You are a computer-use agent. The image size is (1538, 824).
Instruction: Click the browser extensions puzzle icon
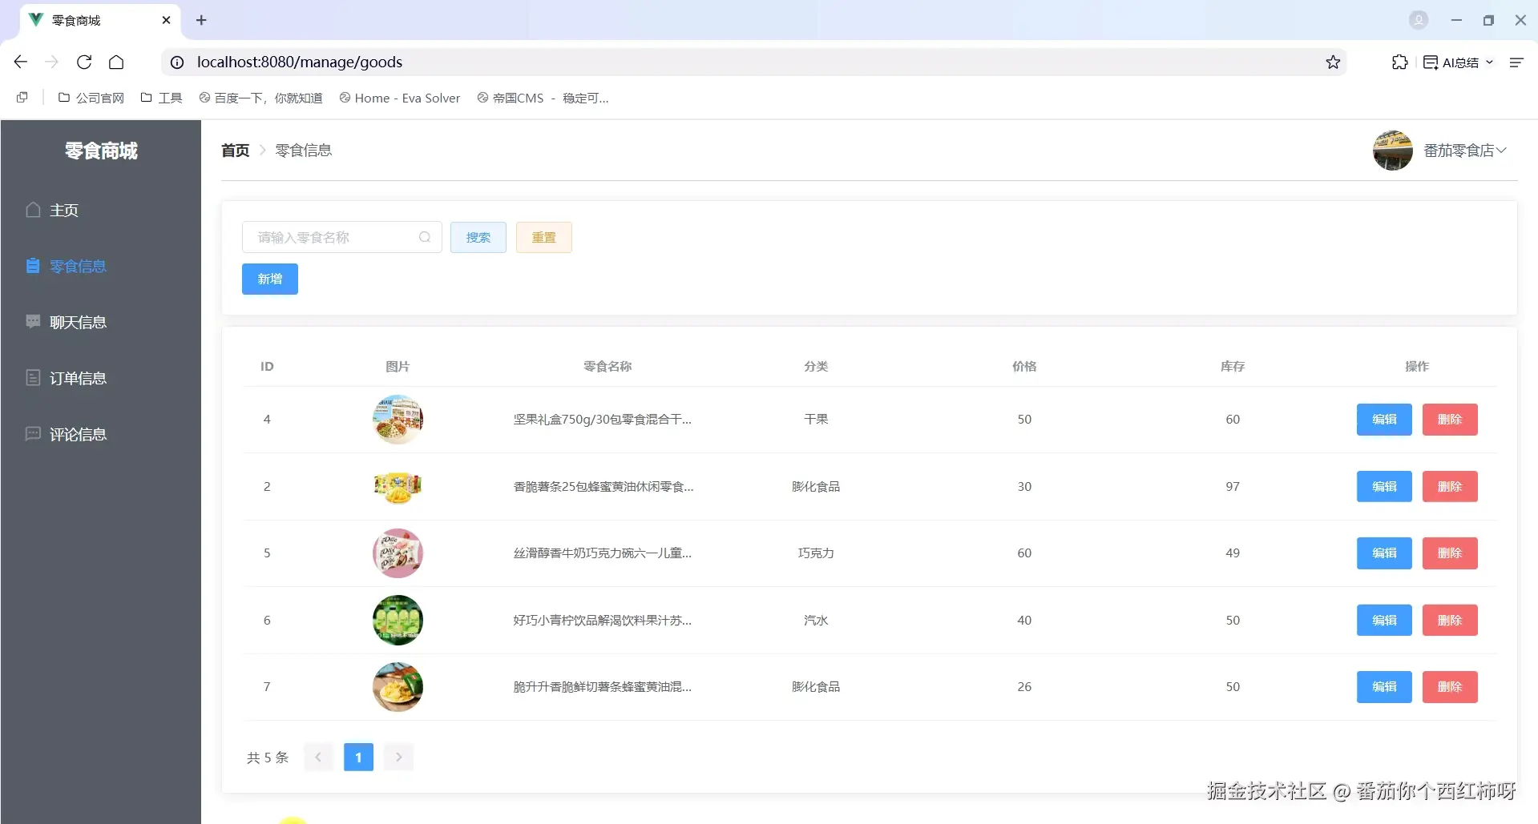coord(1399,62)
